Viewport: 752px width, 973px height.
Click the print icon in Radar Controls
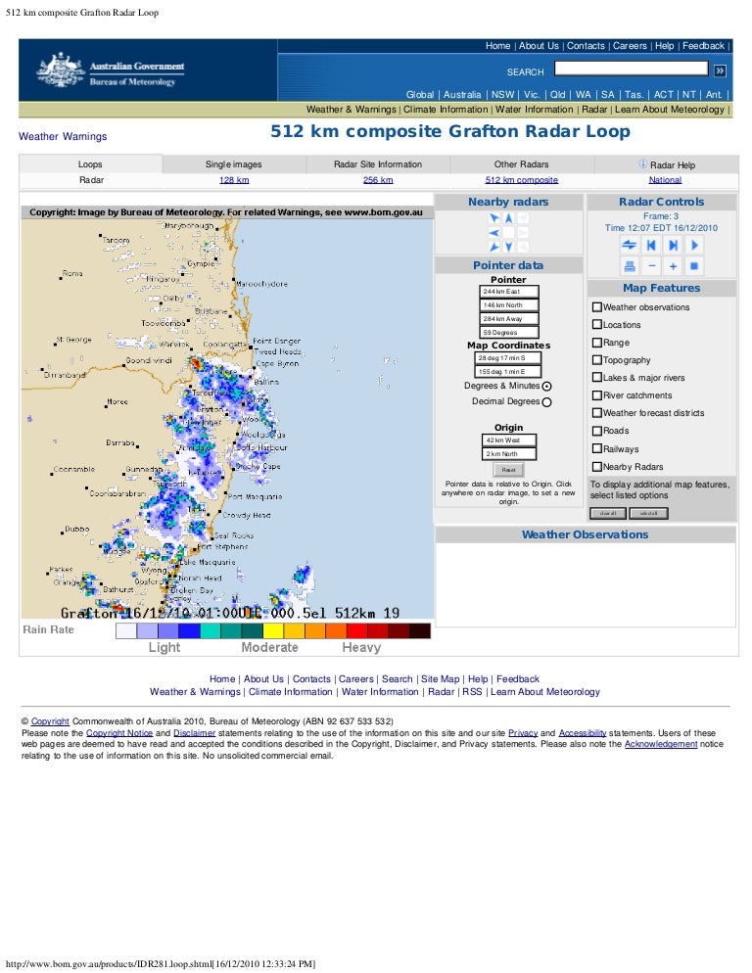coord(630,266)
